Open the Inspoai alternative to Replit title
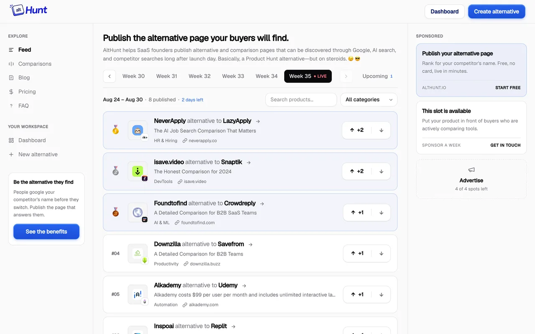The height and width of the screenshot is (334, 535). [x=190, y=326]
